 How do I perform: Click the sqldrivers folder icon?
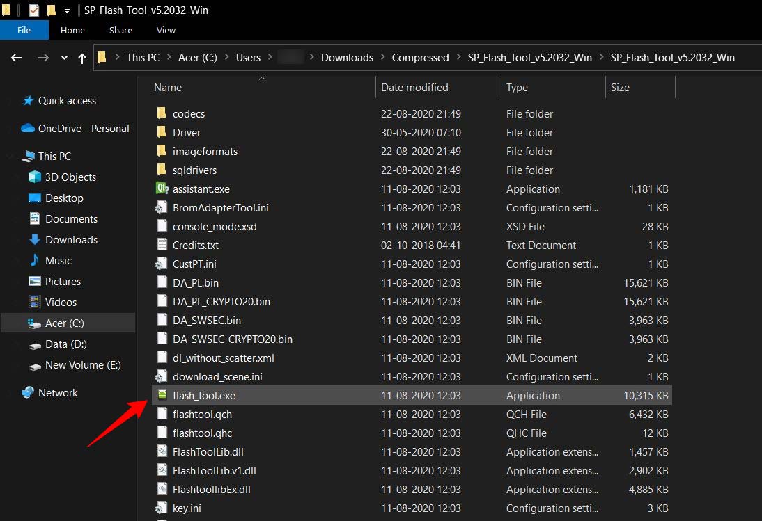point(162,170)
